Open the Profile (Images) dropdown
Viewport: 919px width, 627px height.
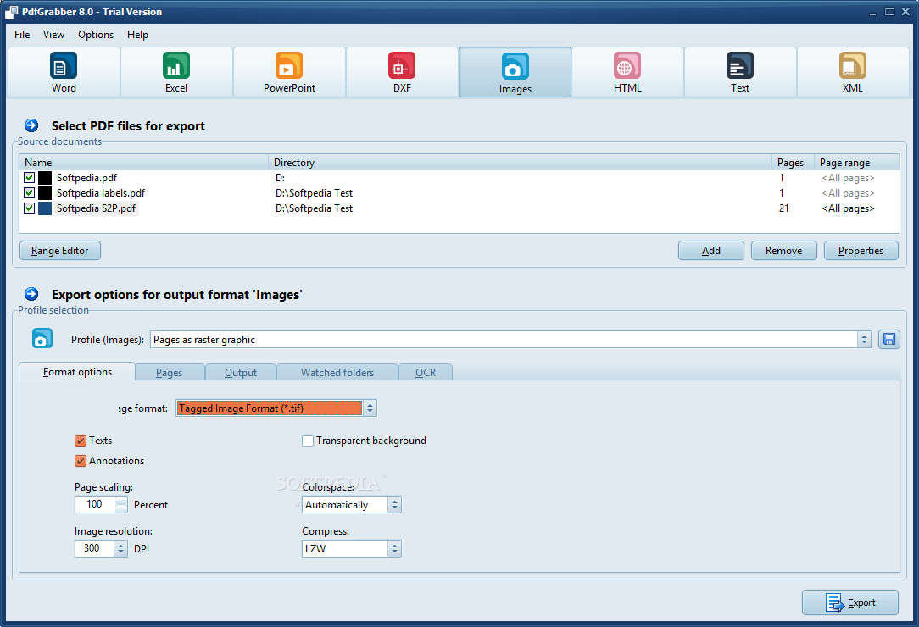coord(864,339)
